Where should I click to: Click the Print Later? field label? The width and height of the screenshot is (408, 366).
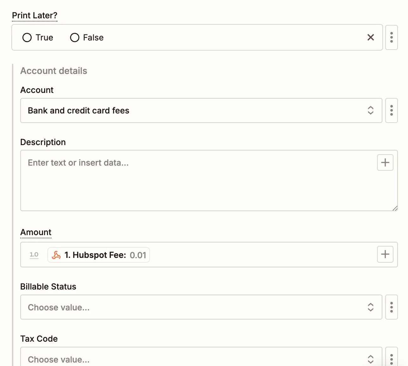click(35, 15)
